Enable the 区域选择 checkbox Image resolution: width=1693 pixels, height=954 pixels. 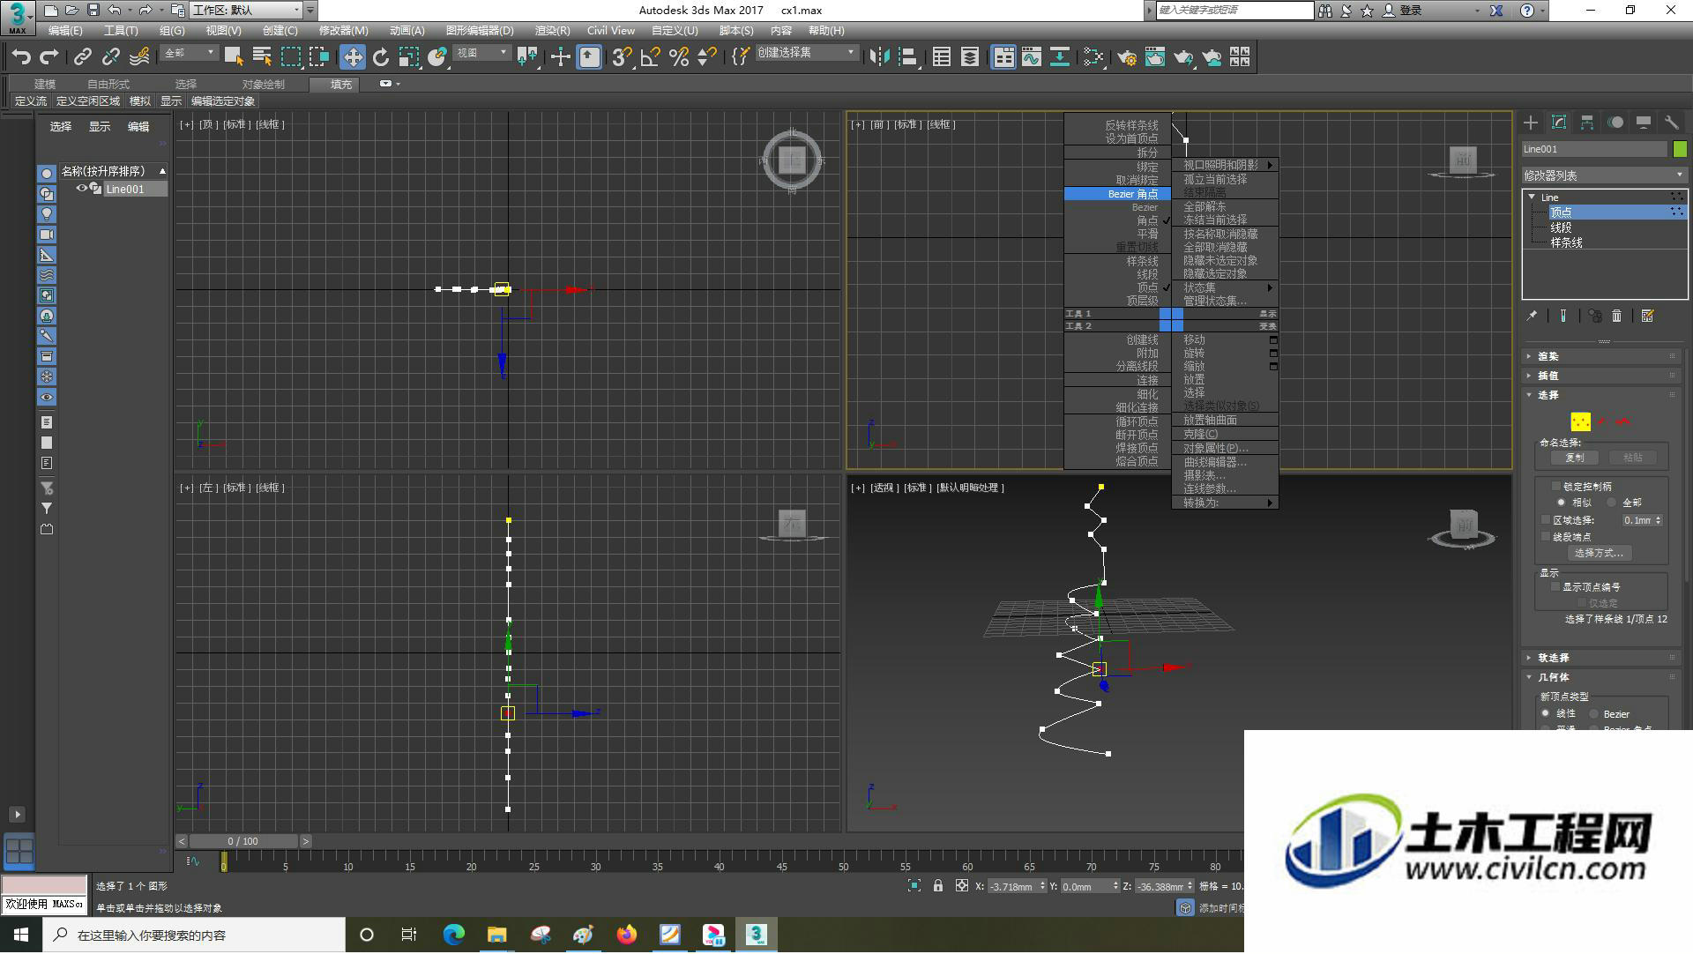[1546, 520]
